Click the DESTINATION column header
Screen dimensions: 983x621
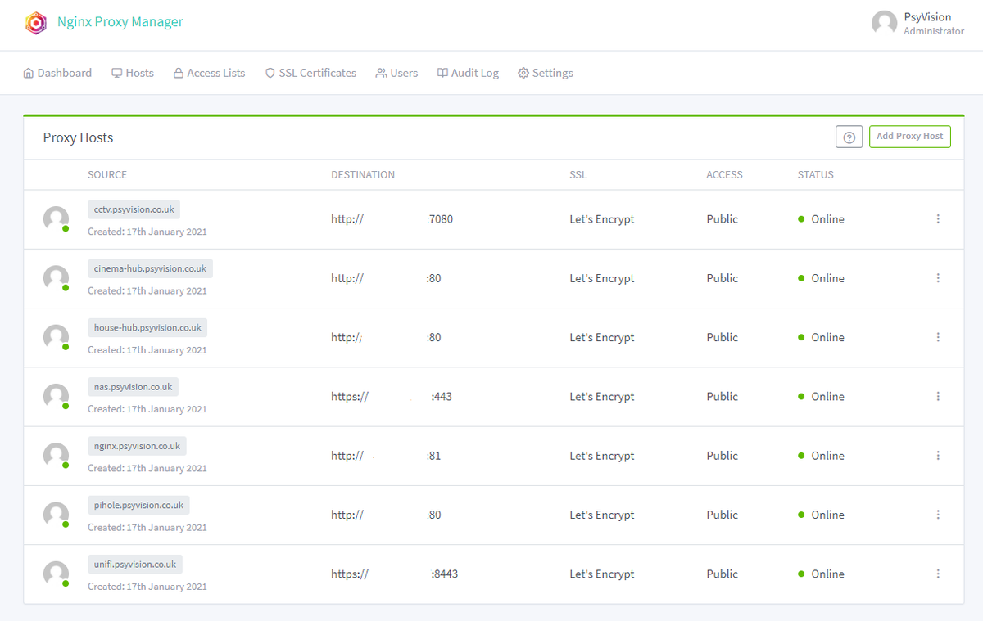[x=363, y=175]
